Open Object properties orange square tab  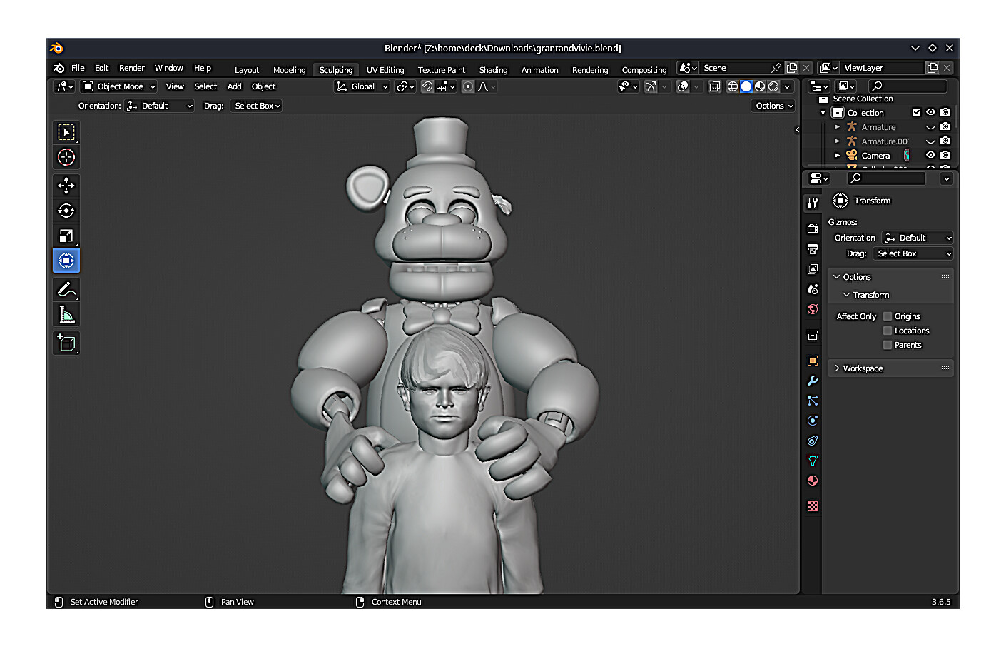point(812,361)
